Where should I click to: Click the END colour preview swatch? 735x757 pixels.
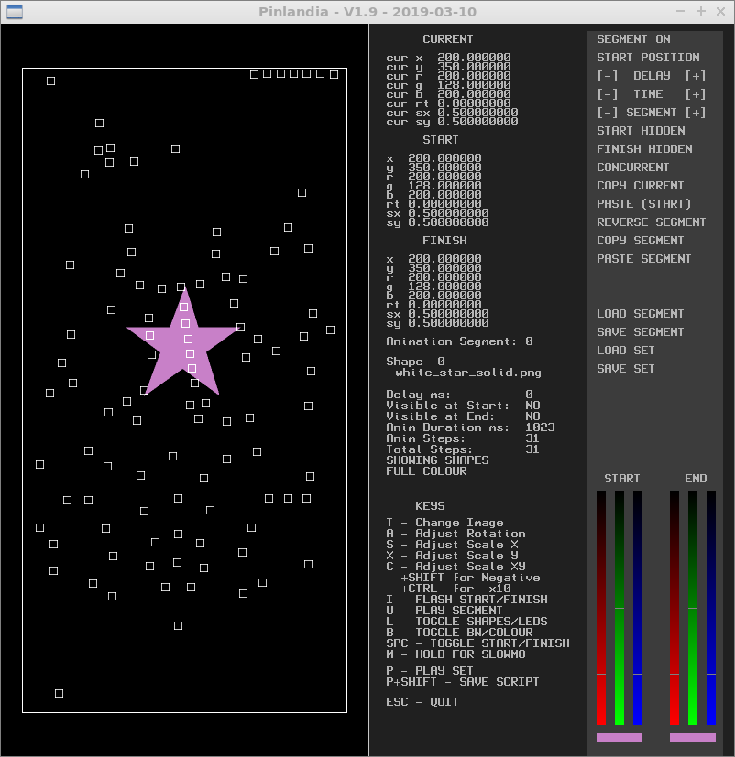(693, 737)
